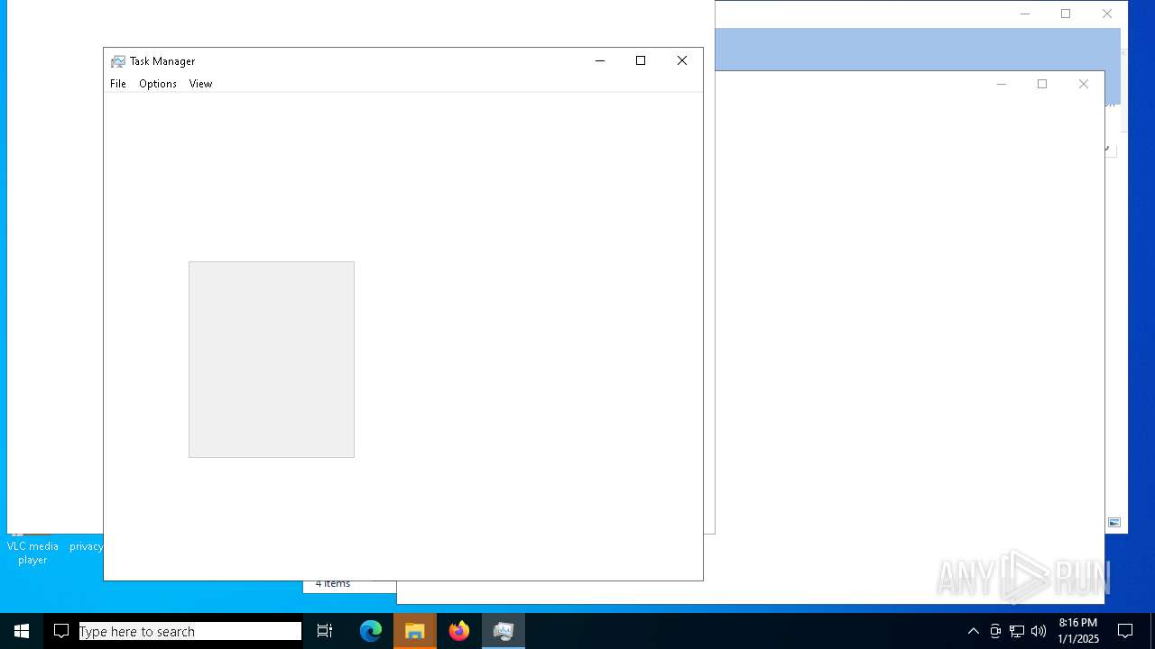Open the View menu in Task Manager
The height and width of the screenshot is (649, 1155).
click(200, 84)
